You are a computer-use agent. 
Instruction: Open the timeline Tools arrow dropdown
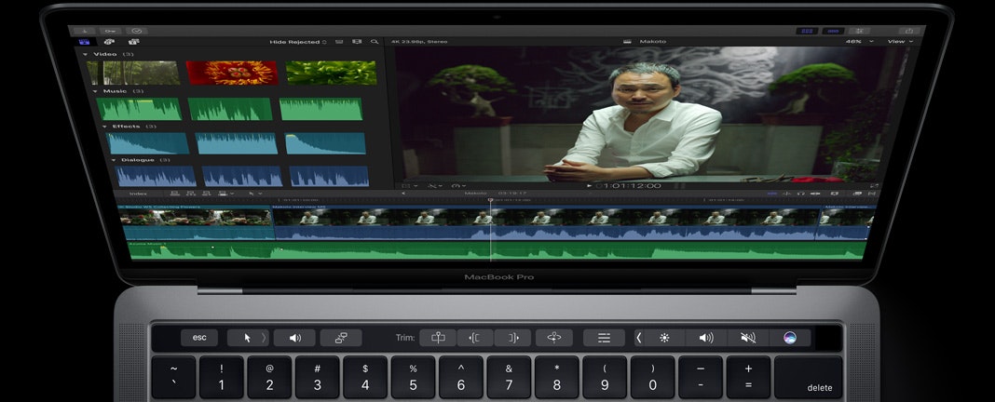coord(255,194)
